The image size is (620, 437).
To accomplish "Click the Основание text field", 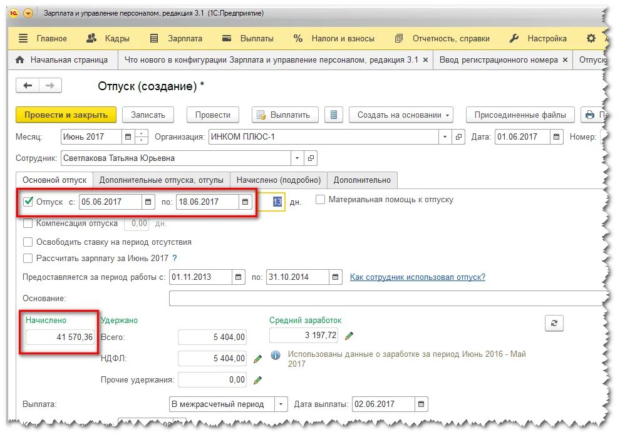I will (x=389, y=298).
